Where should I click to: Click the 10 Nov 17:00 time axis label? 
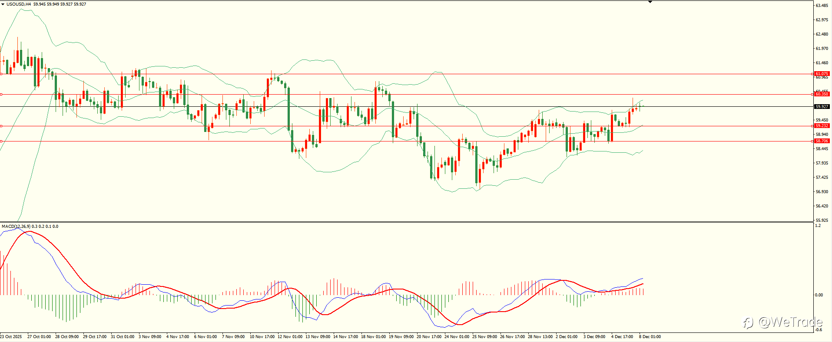click(262, 337)
